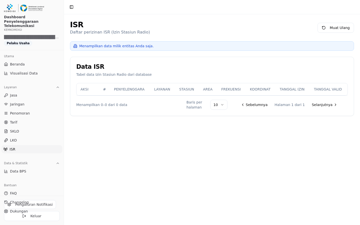The image size is (360, 225).
Task: Click the building icon in info banner
Action: [75, 46]
